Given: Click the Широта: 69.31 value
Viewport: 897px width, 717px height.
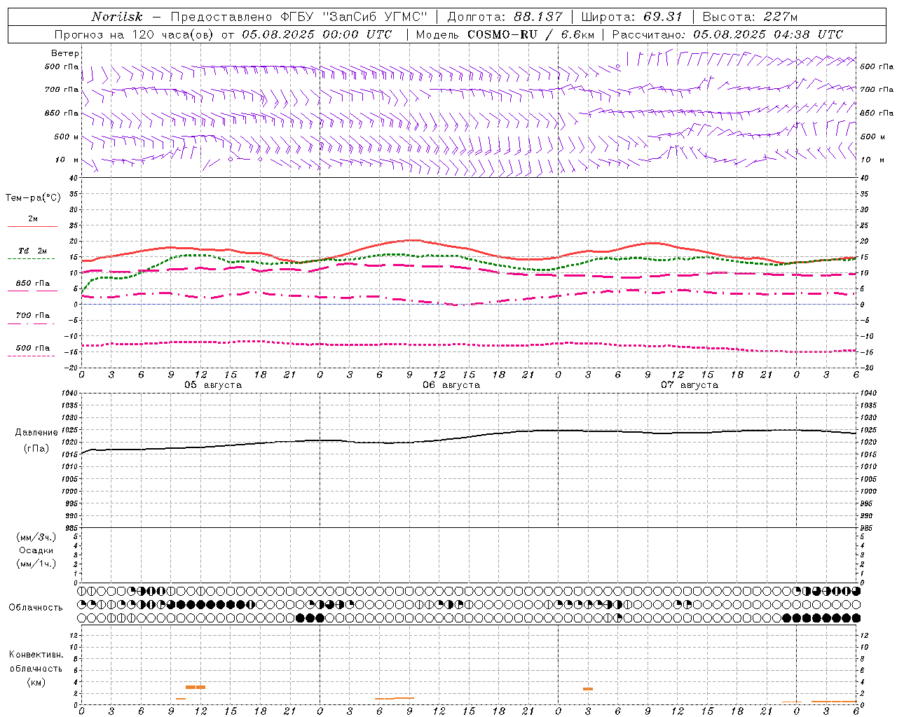Looking at the screenshot, I should (632, 17).
